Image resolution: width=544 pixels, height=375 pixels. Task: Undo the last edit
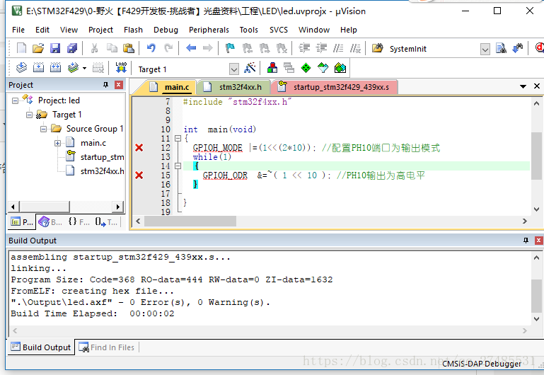tap(151, 48)
